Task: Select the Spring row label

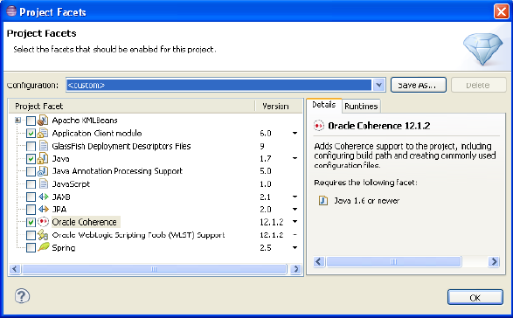Action: 64,247
